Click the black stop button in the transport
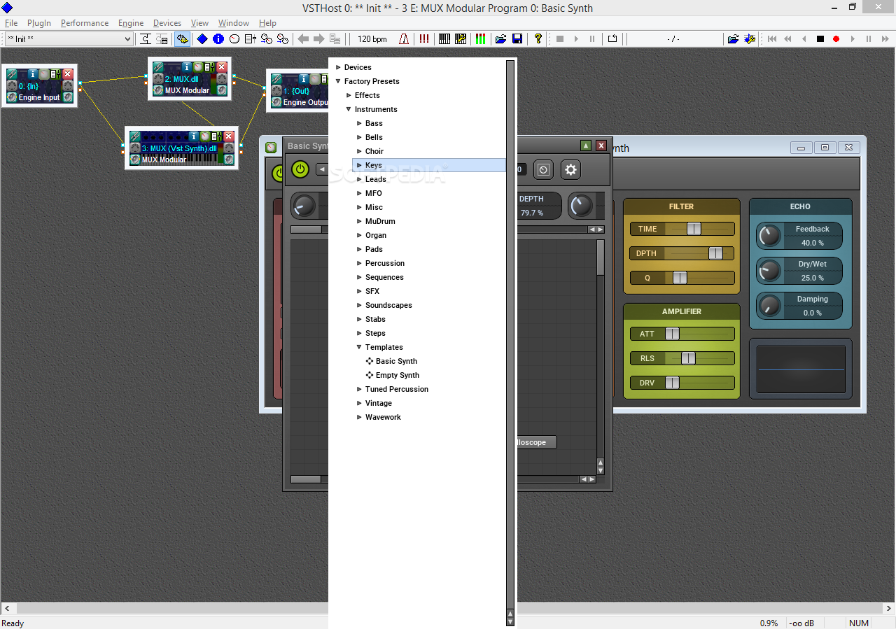Viewport: 896px width, 629px height. point(820,39)
